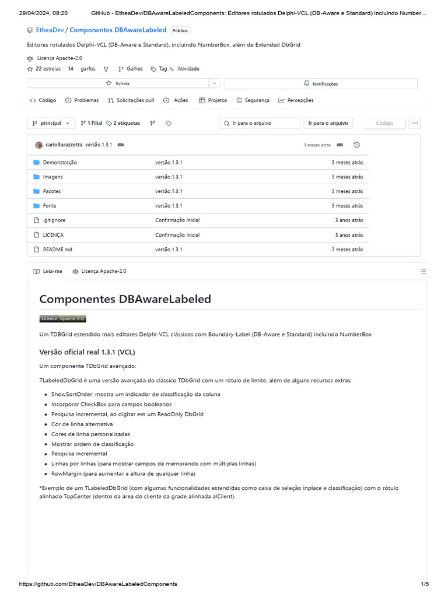This screenshot has height=597, width=448.
Task: Open Confirmação inicial commit on .gitignore row
Action: tap(177, 220)
